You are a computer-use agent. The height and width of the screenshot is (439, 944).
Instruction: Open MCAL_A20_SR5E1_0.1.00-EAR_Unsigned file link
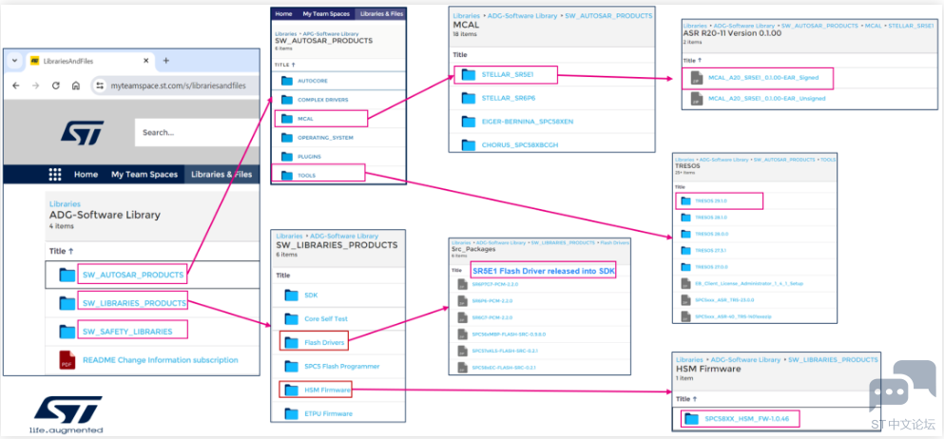pyautogui.click(x=767, y=98)
